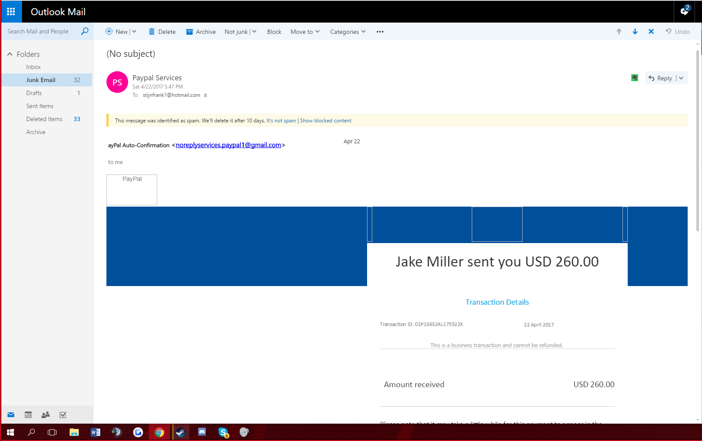Select the Junk Email folder
Viewport: 702px width, 441px height.
pyautogui.click(x=46, y=80)
